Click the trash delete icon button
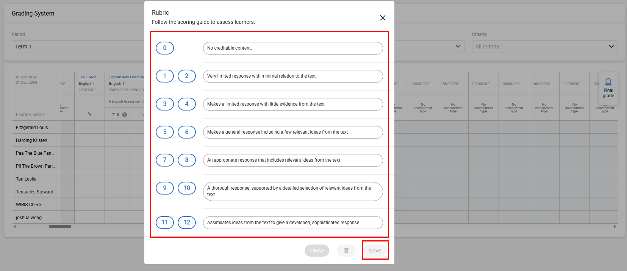627x271 pixels. coord(346,251)
